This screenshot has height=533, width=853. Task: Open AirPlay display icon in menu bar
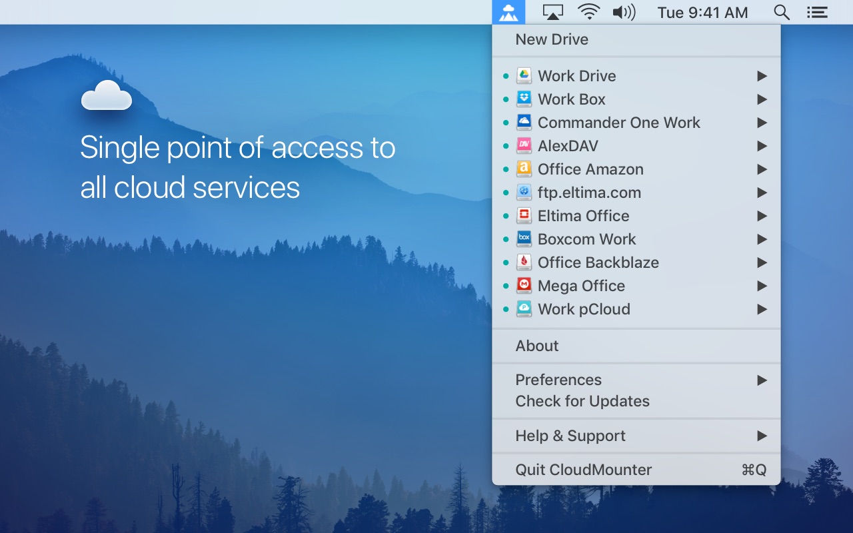coord(552,12)
